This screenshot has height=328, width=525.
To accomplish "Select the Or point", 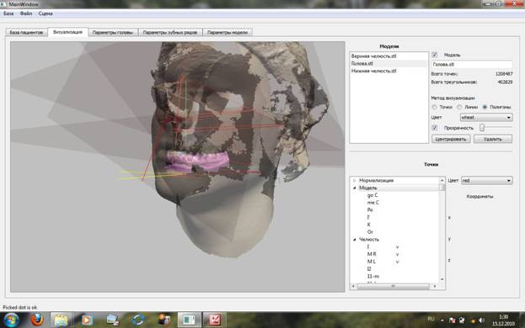I will click(370, 232).
